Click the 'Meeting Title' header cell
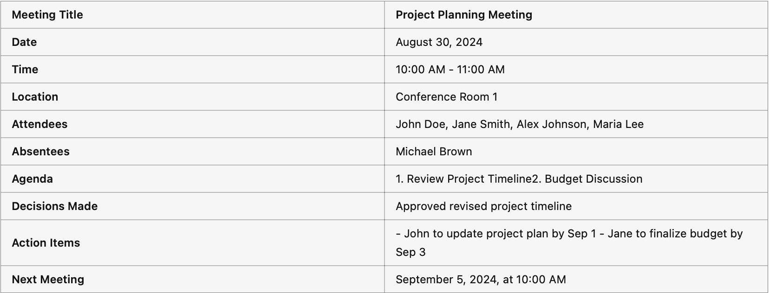Image resolution: width=769 pixels, height=293 pixels. (x=192, y=15)
